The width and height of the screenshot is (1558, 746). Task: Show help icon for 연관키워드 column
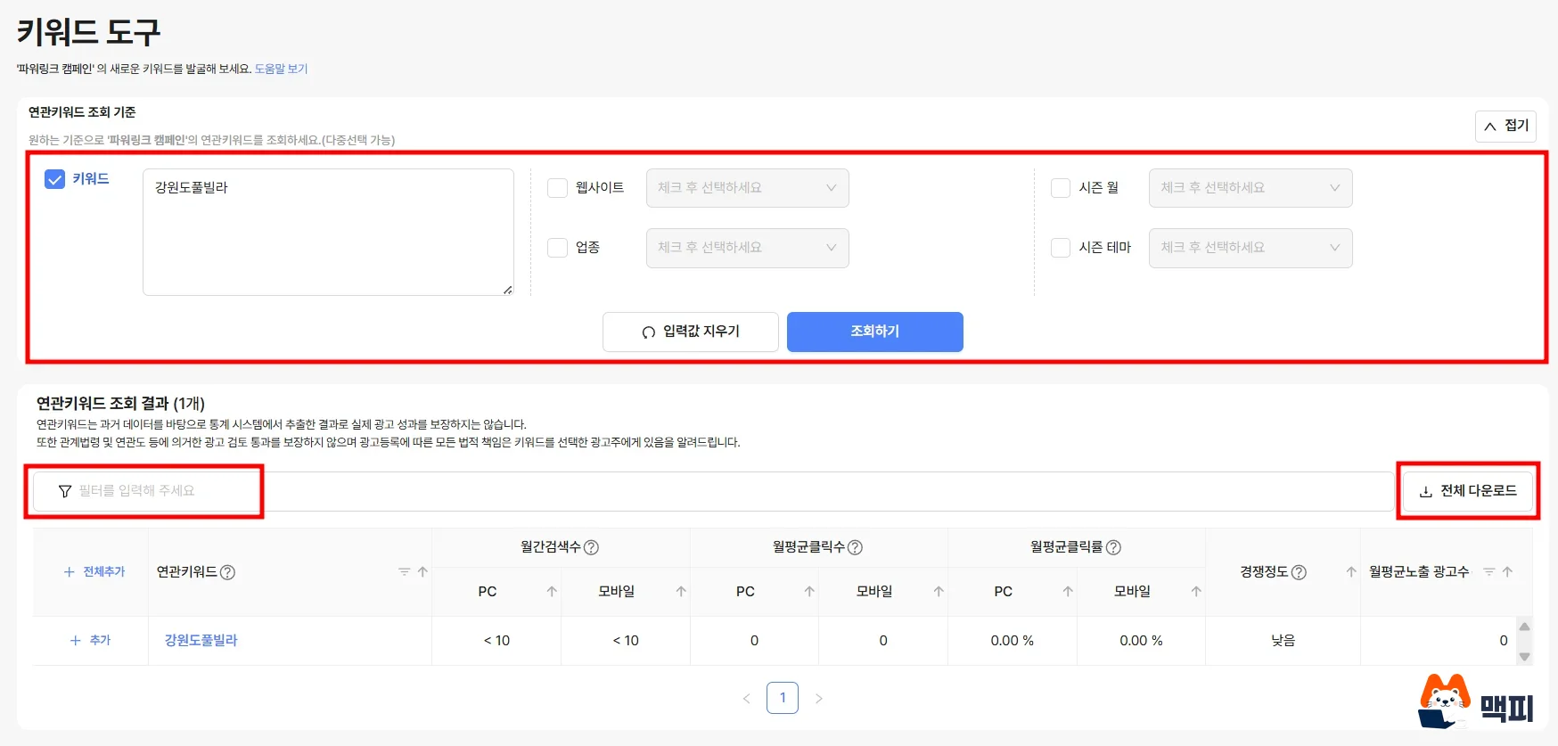coord(227,572)
